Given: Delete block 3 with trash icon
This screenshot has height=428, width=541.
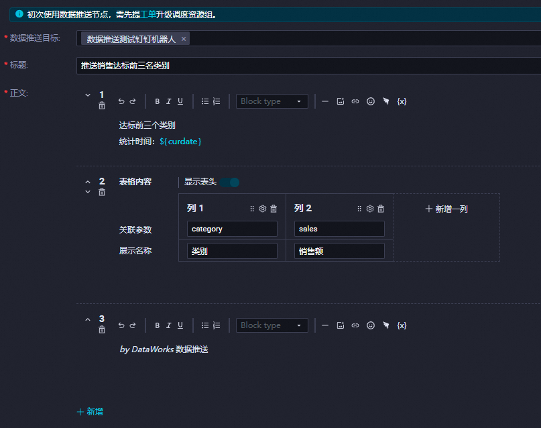Looking at the screenshot, I should [x=102, y=329].
